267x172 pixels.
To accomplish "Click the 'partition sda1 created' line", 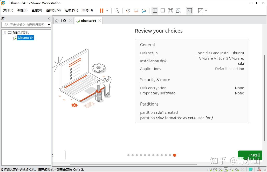I will [x=159, y=113].
